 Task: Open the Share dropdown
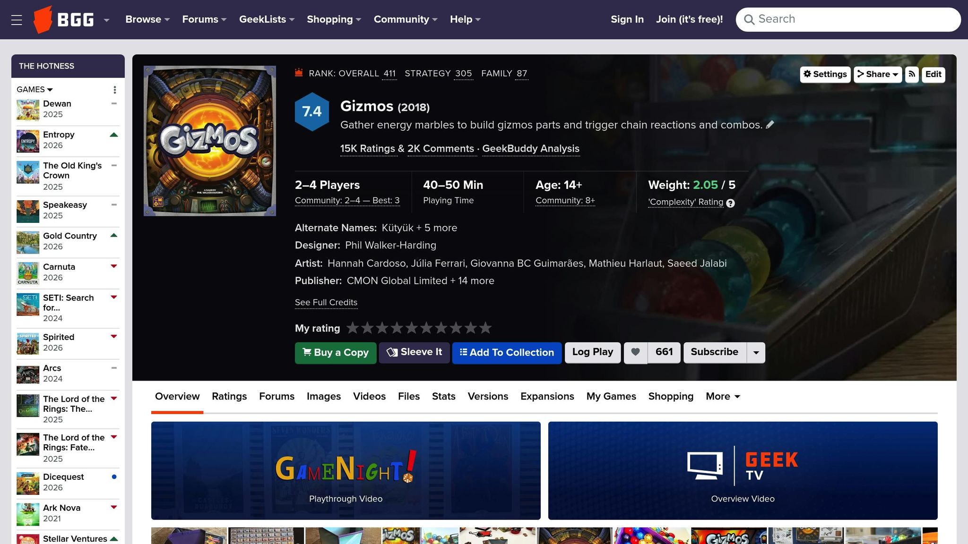pos(877,74)
